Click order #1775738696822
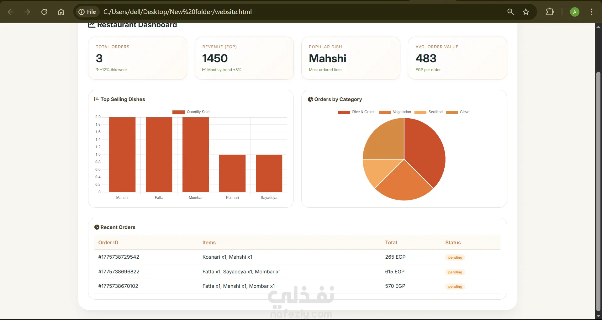602x320 pixels. pyautogui.click(x=119, y=272)
